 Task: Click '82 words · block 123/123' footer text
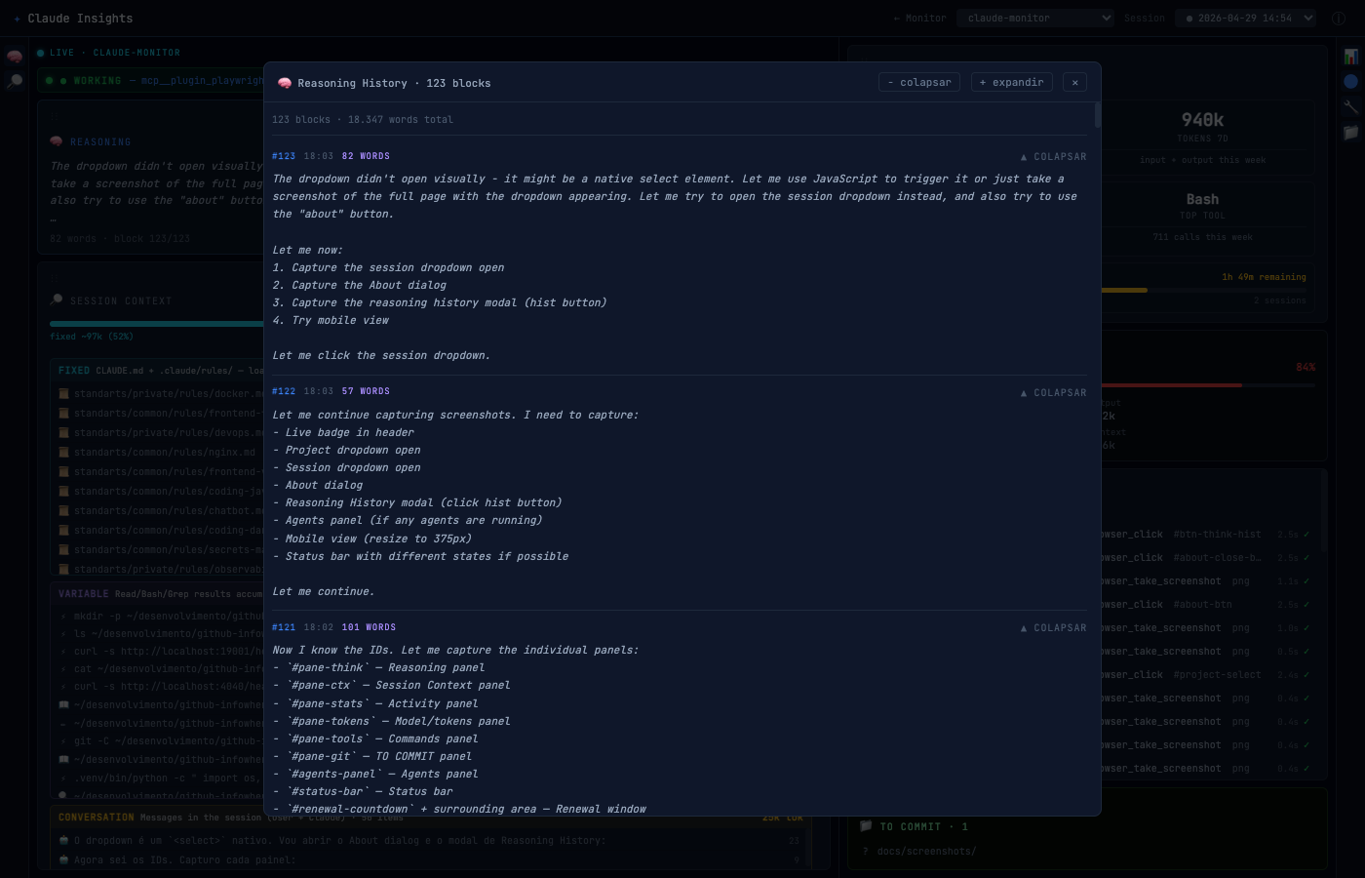click(x=120, y=239)
